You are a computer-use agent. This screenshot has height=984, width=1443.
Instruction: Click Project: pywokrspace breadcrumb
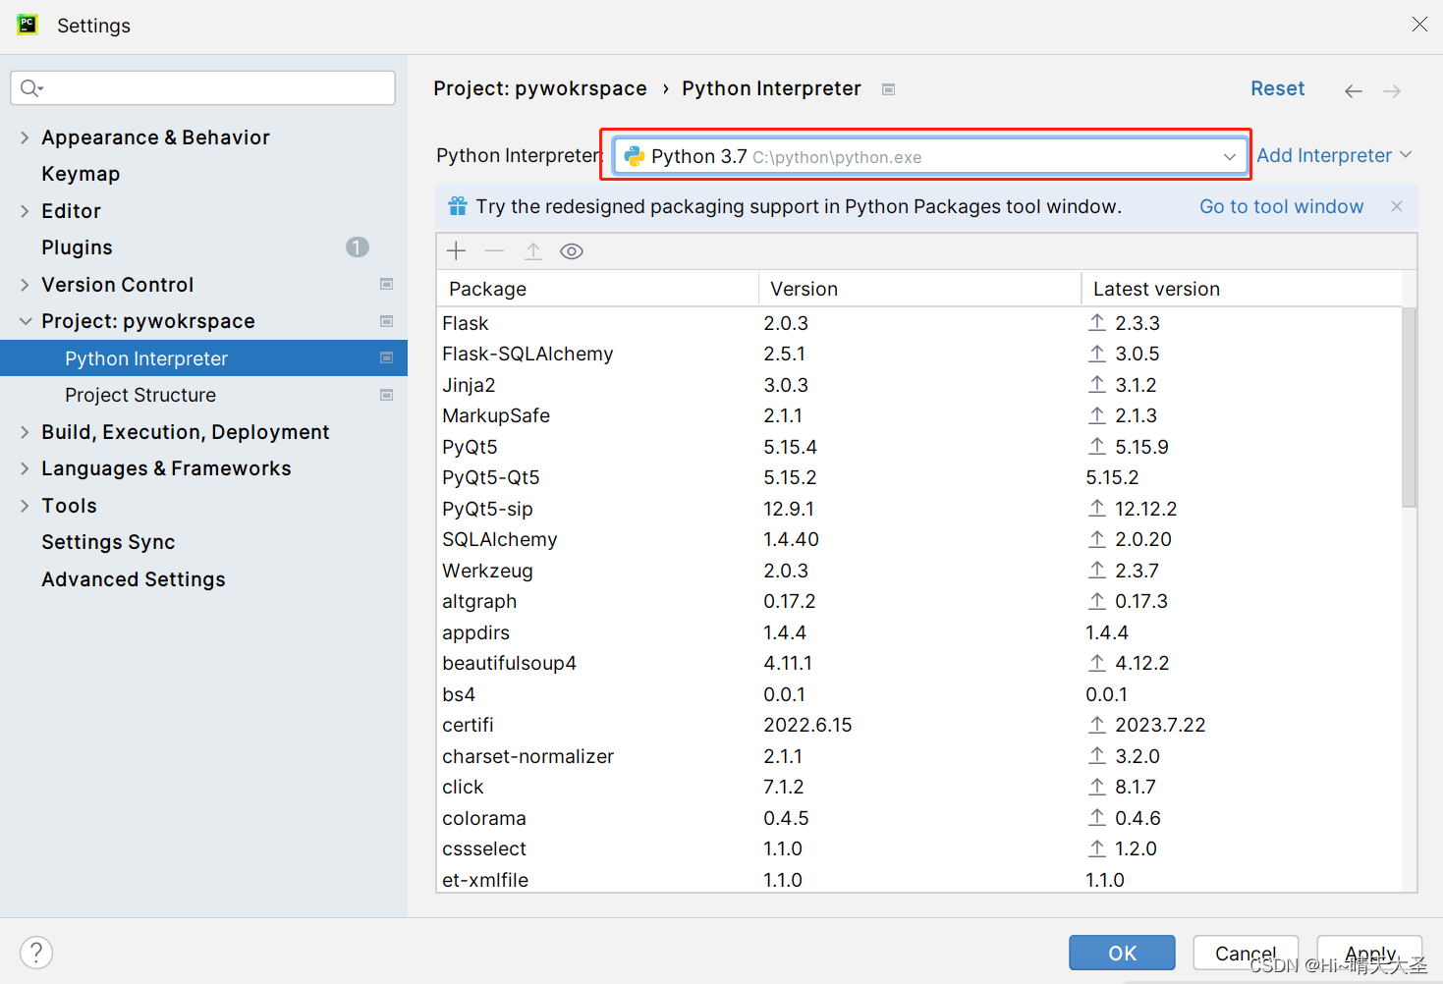pyautogui.click(x=540, y=88)
